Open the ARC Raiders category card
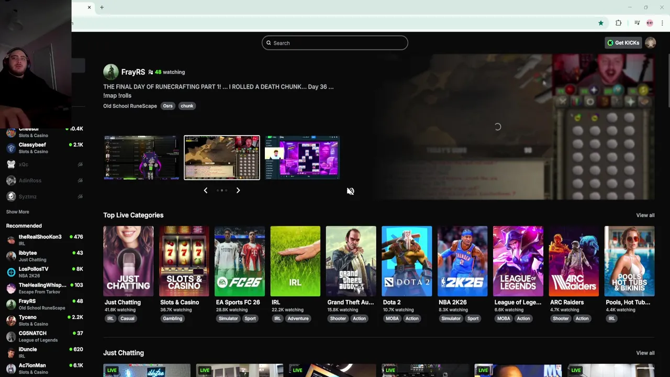The width and height of the screenshot is (670, 377). click(574, 273)
